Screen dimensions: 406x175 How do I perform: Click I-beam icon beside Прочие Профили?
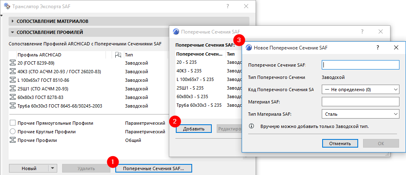pos(12,140)
